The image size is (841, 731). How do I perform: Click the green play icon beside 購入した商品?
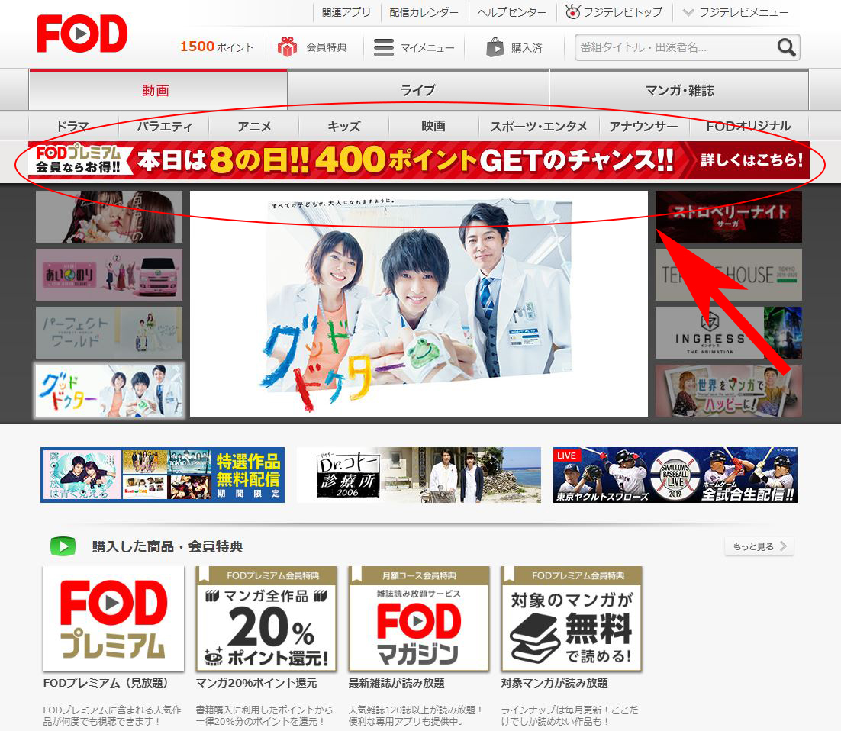tap(63, 546)
